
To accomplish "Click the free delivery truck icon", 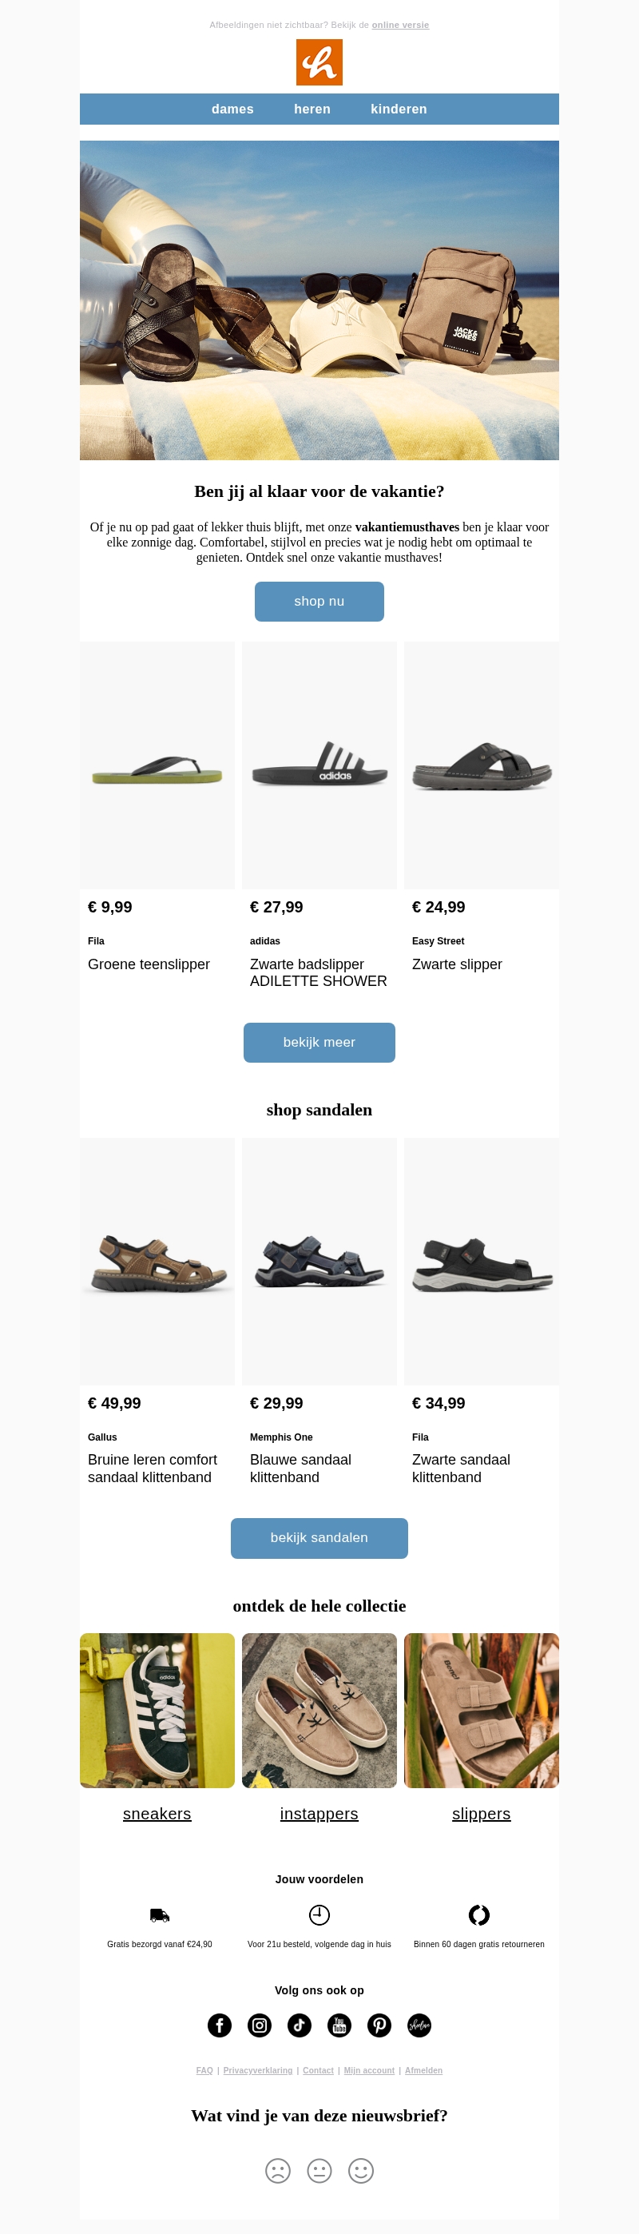I will [x=160, y=1915].
